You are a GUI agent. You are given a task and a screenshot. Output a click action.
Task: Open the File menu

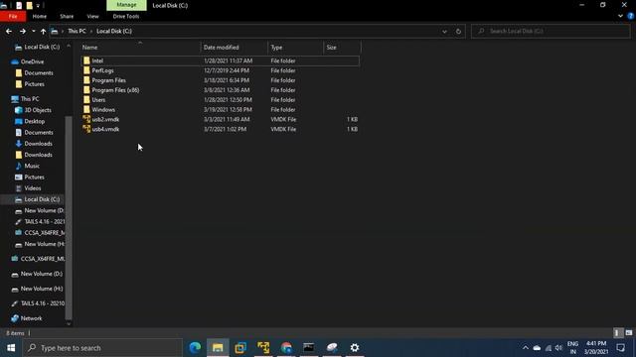coord(13,16)
